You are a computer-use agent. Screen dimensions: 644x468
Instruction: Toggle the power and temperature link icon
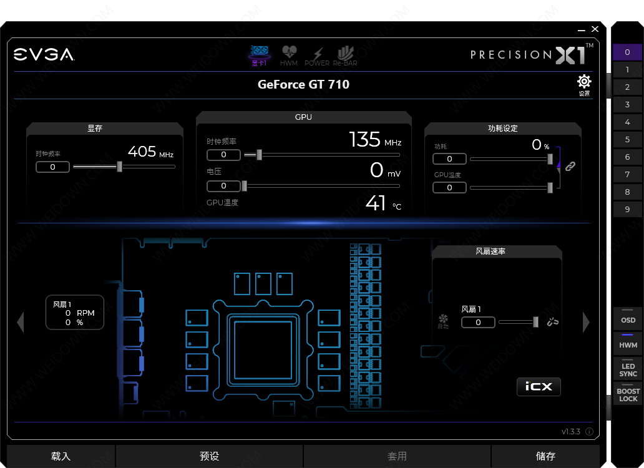(570, 166)
